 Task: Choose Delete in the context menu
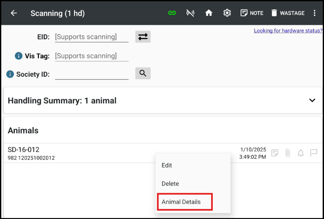(x=170, y=184)
